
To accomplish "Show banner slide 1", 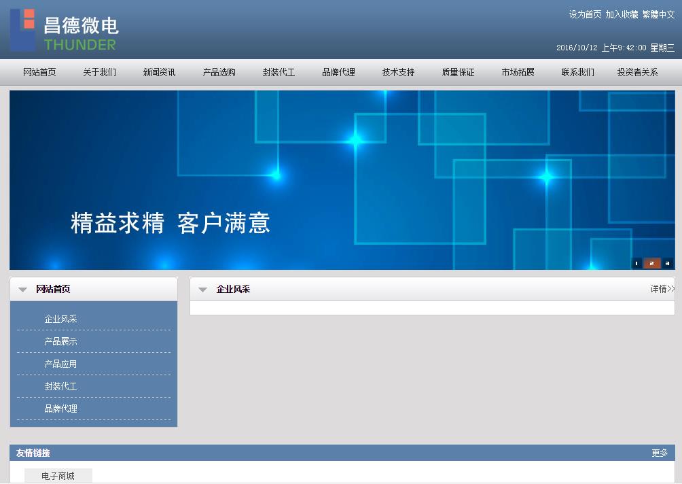I will point(636,263).
